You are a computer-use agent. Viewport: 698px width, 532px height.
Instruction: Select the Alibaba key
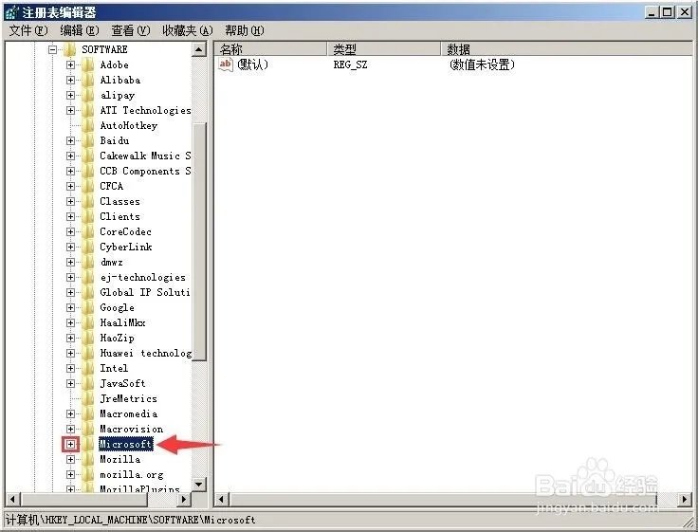pyautogui.click(x=120, y=81)
